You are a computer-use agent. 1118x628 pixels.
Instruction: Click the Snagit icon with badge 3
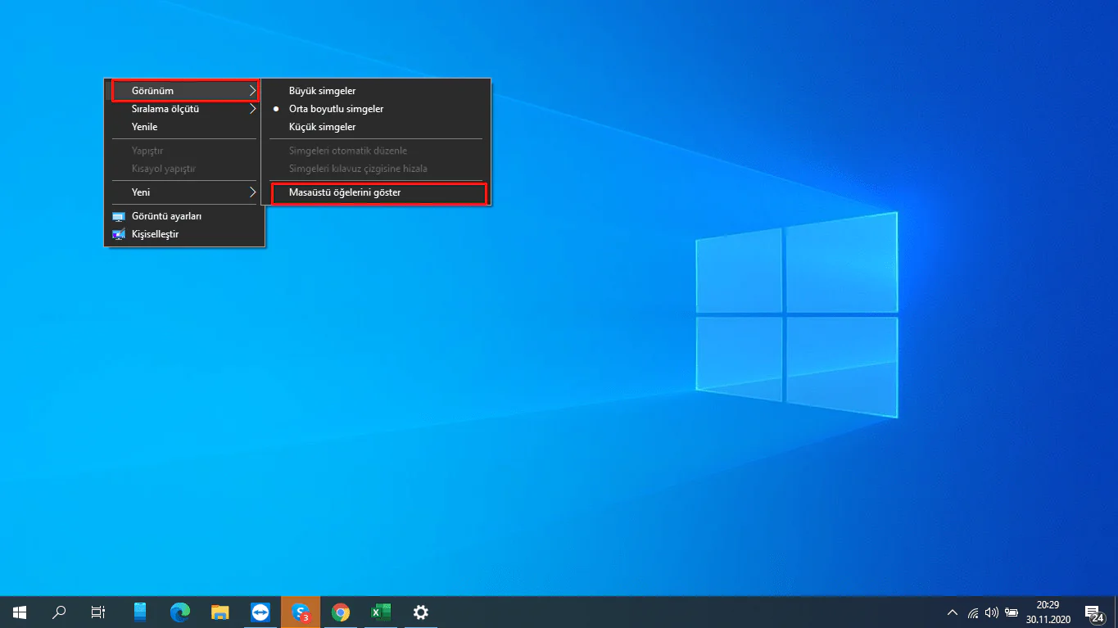(x=301, y=612)
